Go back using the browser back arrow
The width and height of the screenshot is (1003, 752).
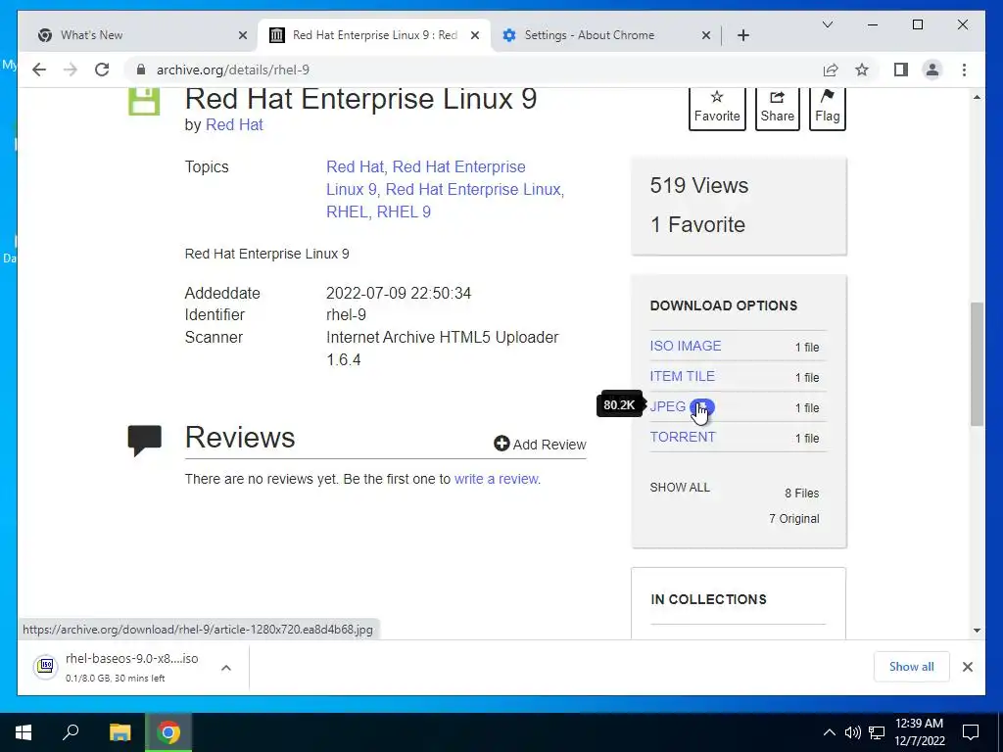[x=39, y=70]
